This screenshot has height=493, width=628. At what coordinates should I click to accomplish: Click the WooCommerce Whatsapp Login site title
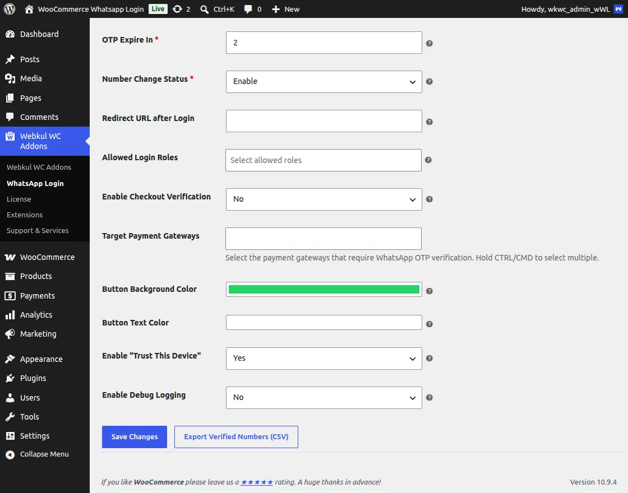(91, 9)
